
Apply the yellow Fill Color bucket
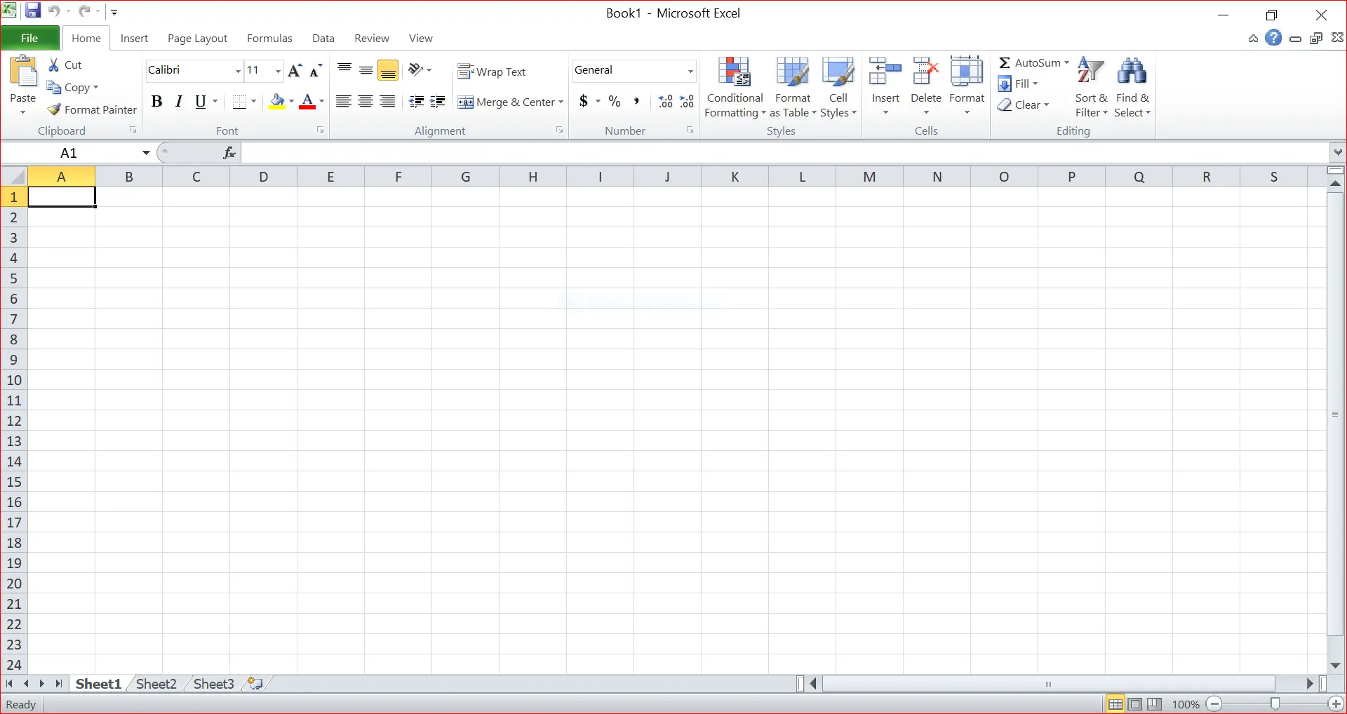pos(277,102)
